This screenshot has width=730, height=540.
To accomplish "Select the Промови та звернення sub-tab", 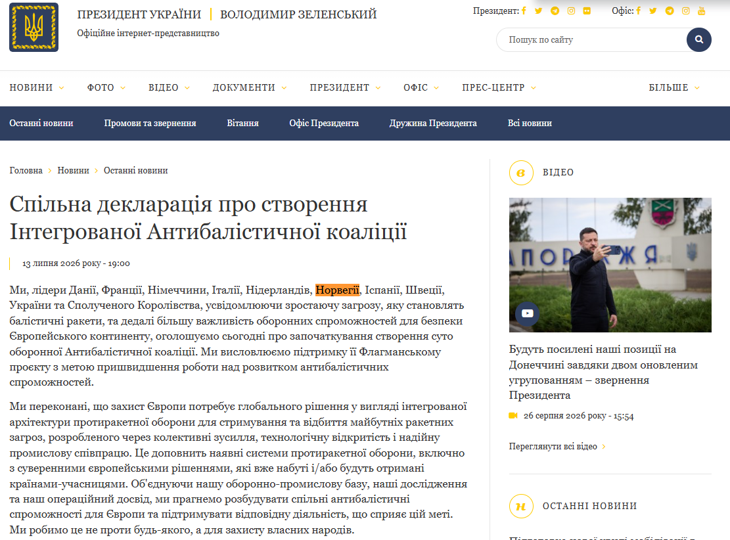I will [150, 124].
